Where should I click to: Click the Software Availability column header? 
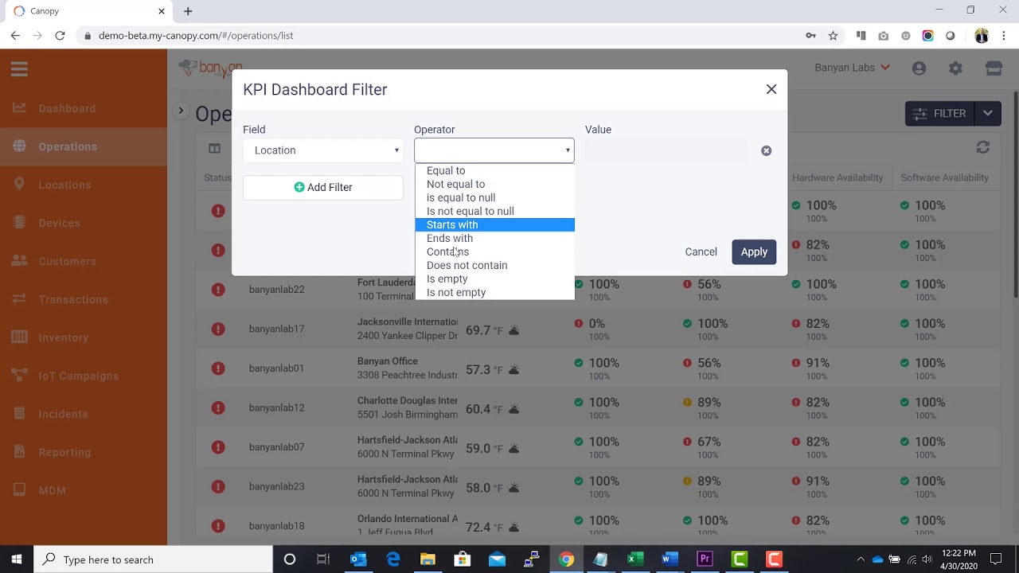click(944, 177)
